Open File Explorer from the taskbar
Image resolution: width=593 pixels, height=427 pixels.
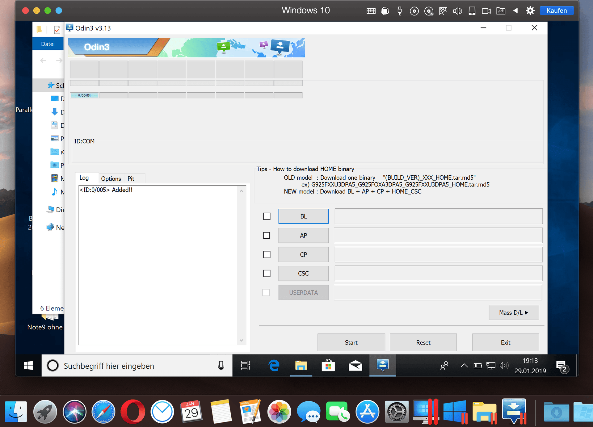pos(301,366)
